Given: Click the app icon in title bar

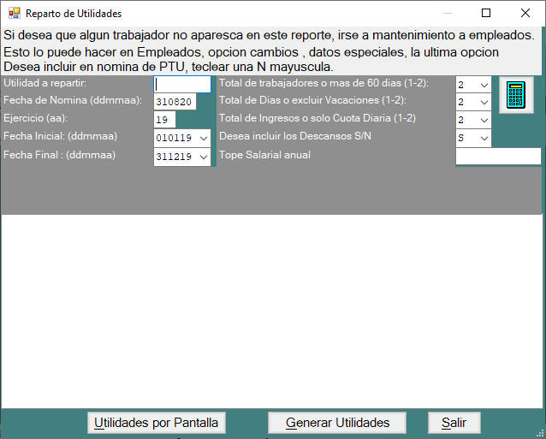Looking at the screenshot, I should pos(13,14).
